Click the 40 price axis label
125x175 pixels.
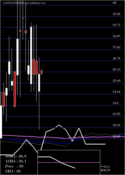[x=114, y=3]
